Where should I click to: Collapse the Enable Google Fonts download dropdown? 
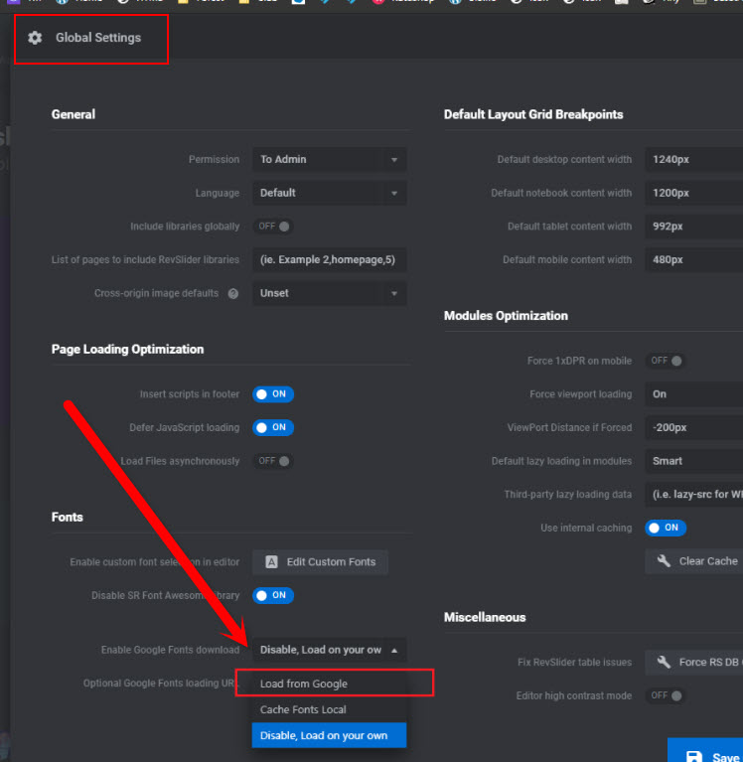pyautogui.click(x=330, y=650)
